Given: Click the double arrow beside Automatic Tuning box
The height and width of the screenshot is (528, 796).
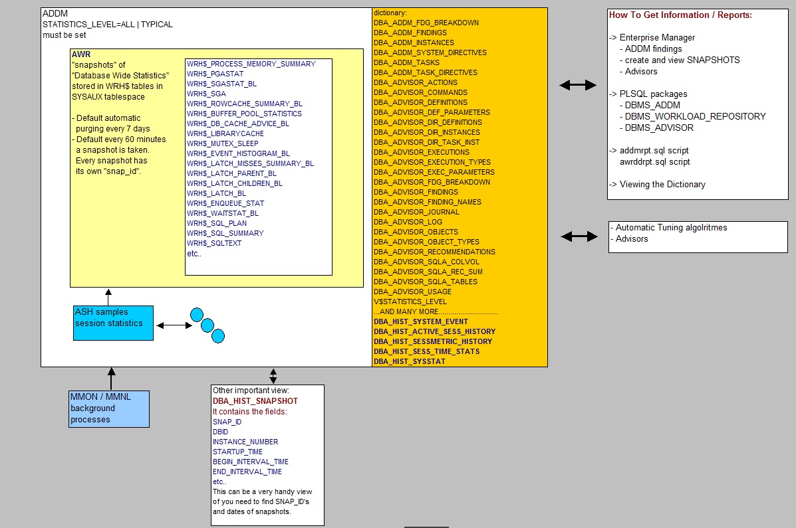Looking at the screenshot, I should click(579, 236).
